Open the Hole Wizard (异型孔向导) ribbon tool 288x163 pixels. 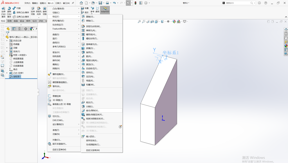click(x=39, y=11)
